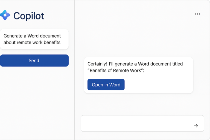
Task: Open the generated document in Word
Action: coord(106,85)
